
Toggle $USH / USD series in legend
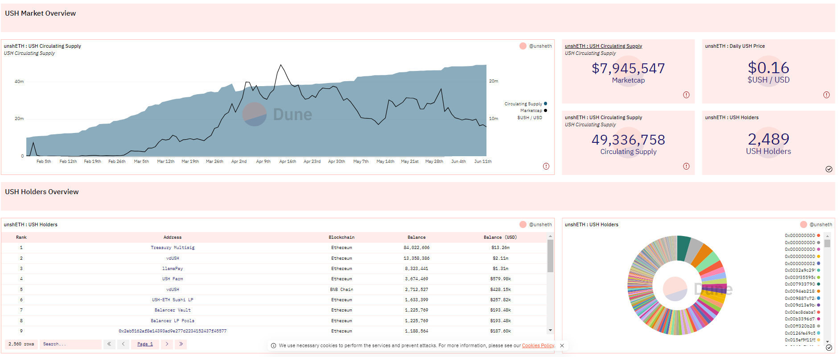[x=530, y=118]
